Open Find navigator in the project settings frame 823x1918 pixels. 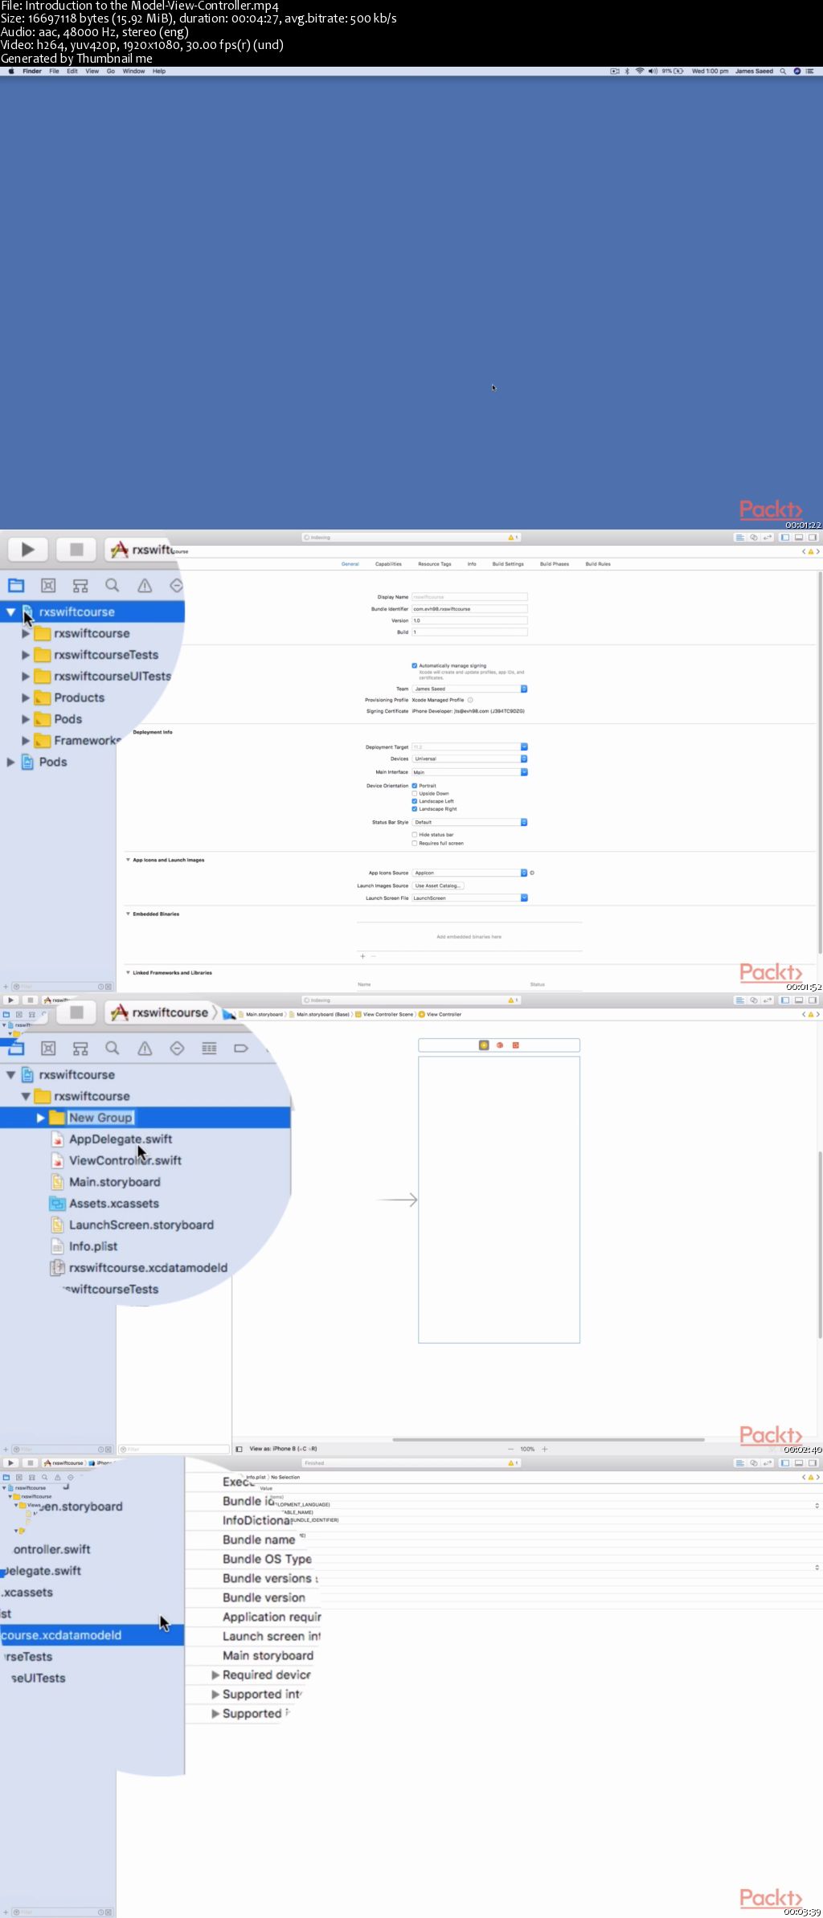pos(113,585)
